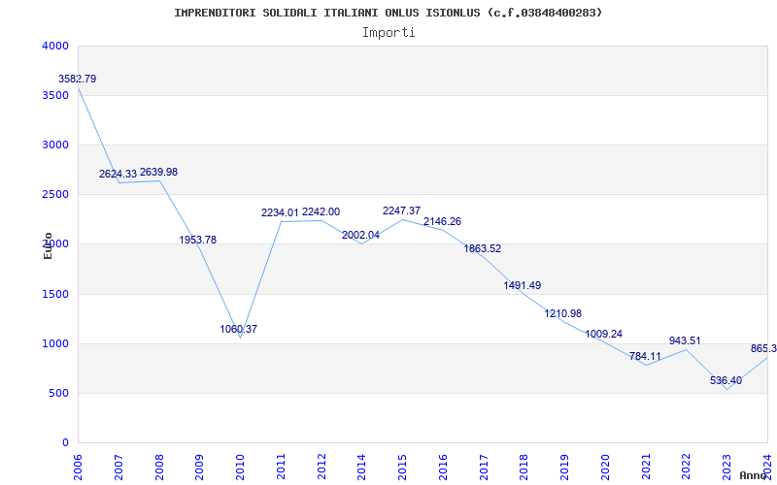Click the 536.40 minimum value label

(726, 380)
